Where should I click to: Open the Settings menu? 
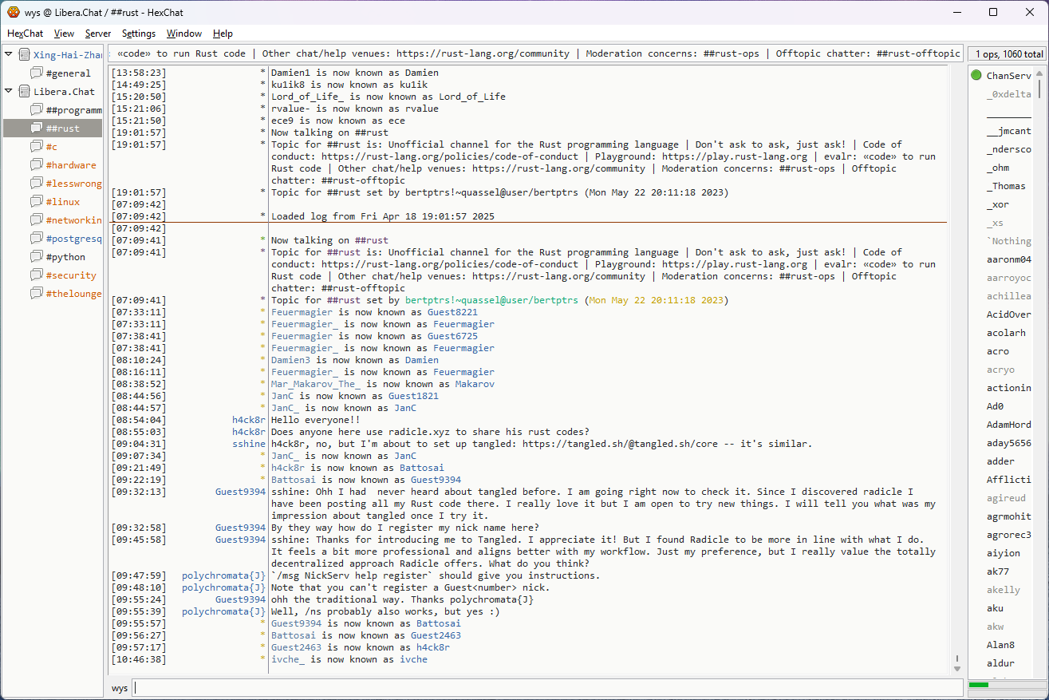pyautogui.click(x=139, y=34)
